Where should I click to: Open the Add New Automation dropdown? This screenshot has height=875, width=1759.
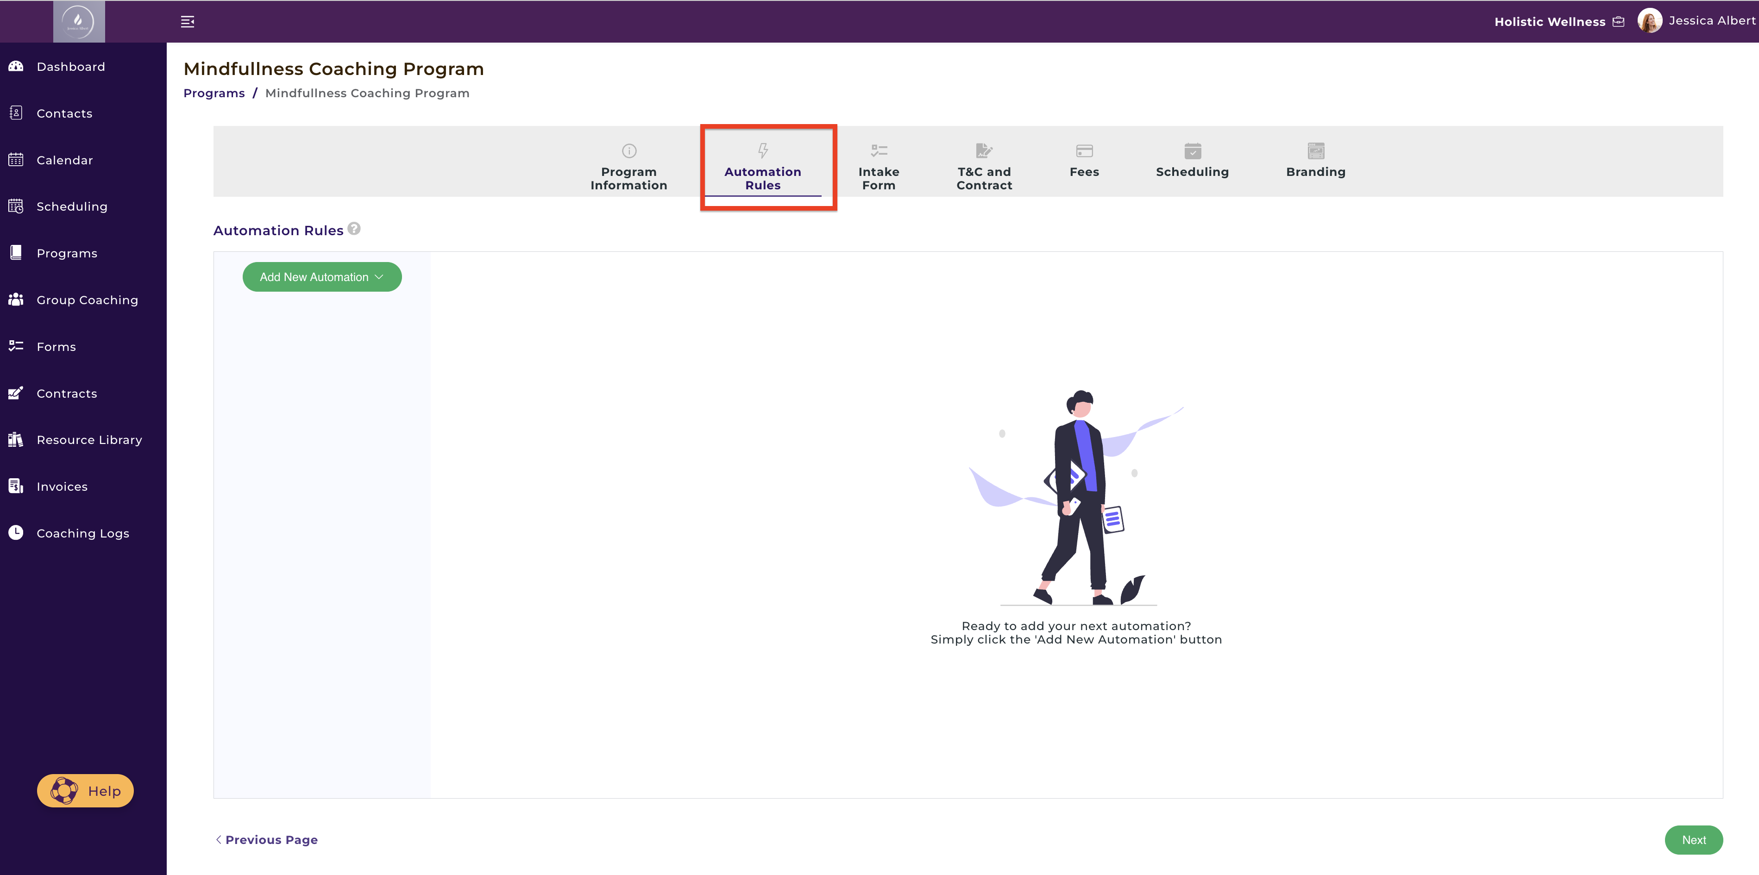pos(322,277)
